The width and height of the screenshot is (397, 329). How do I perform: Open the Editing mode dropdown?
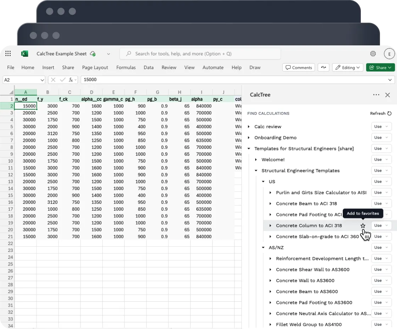[348, 67]
